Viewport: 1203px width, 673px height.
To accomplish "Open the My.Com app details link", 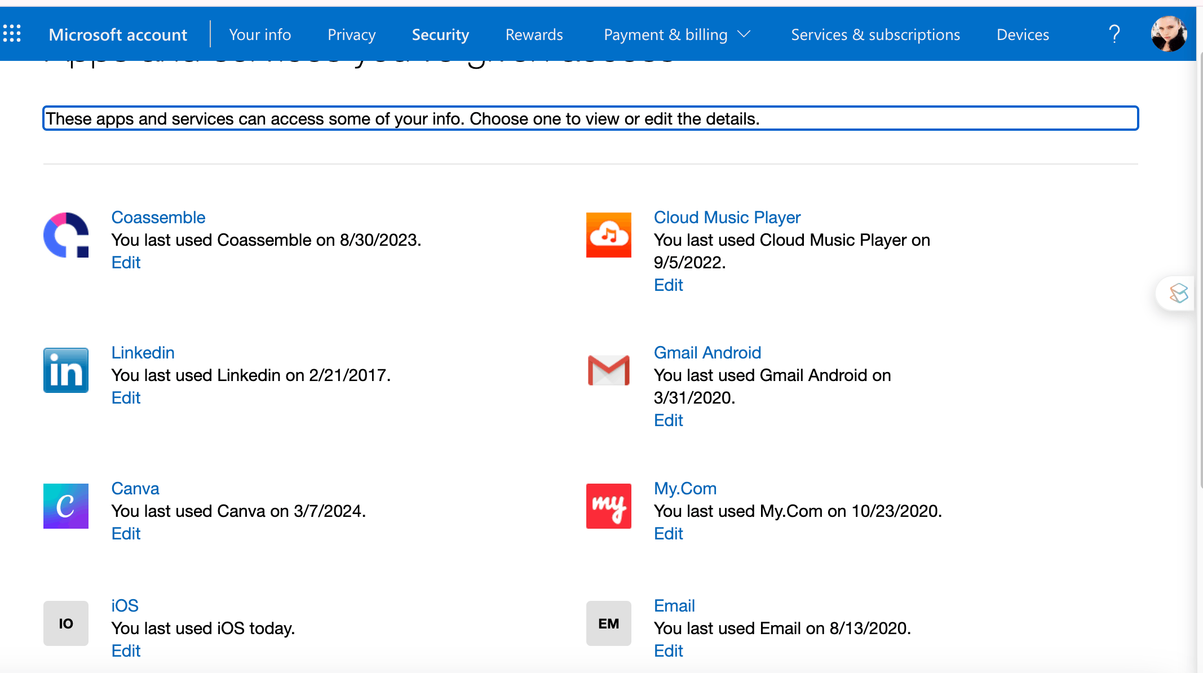I will click(685, 489).
